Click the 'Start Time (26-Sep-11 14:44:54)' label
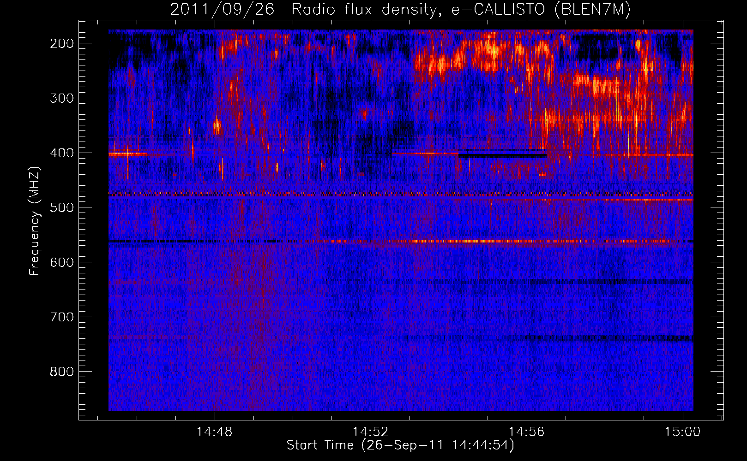 pos(400,445)
